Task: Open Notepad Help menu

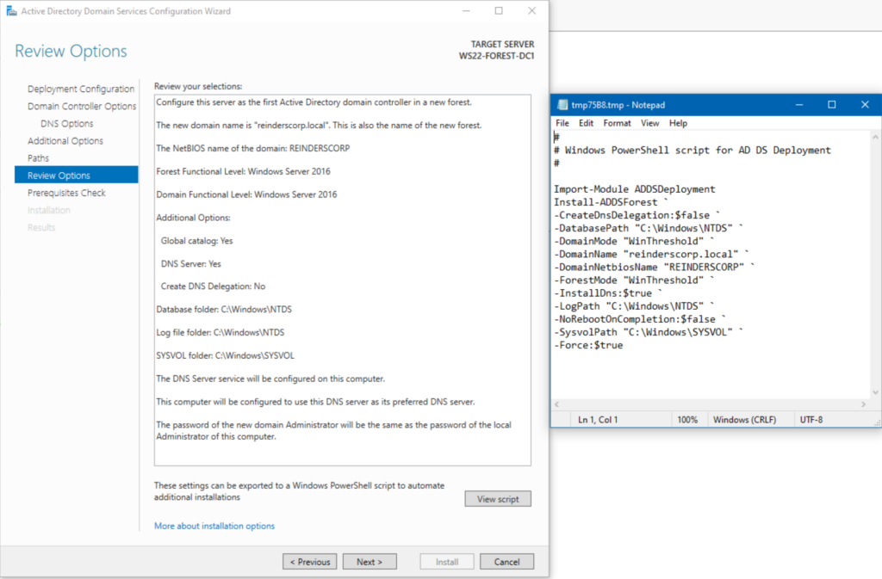Action: (x=678, y=123)
